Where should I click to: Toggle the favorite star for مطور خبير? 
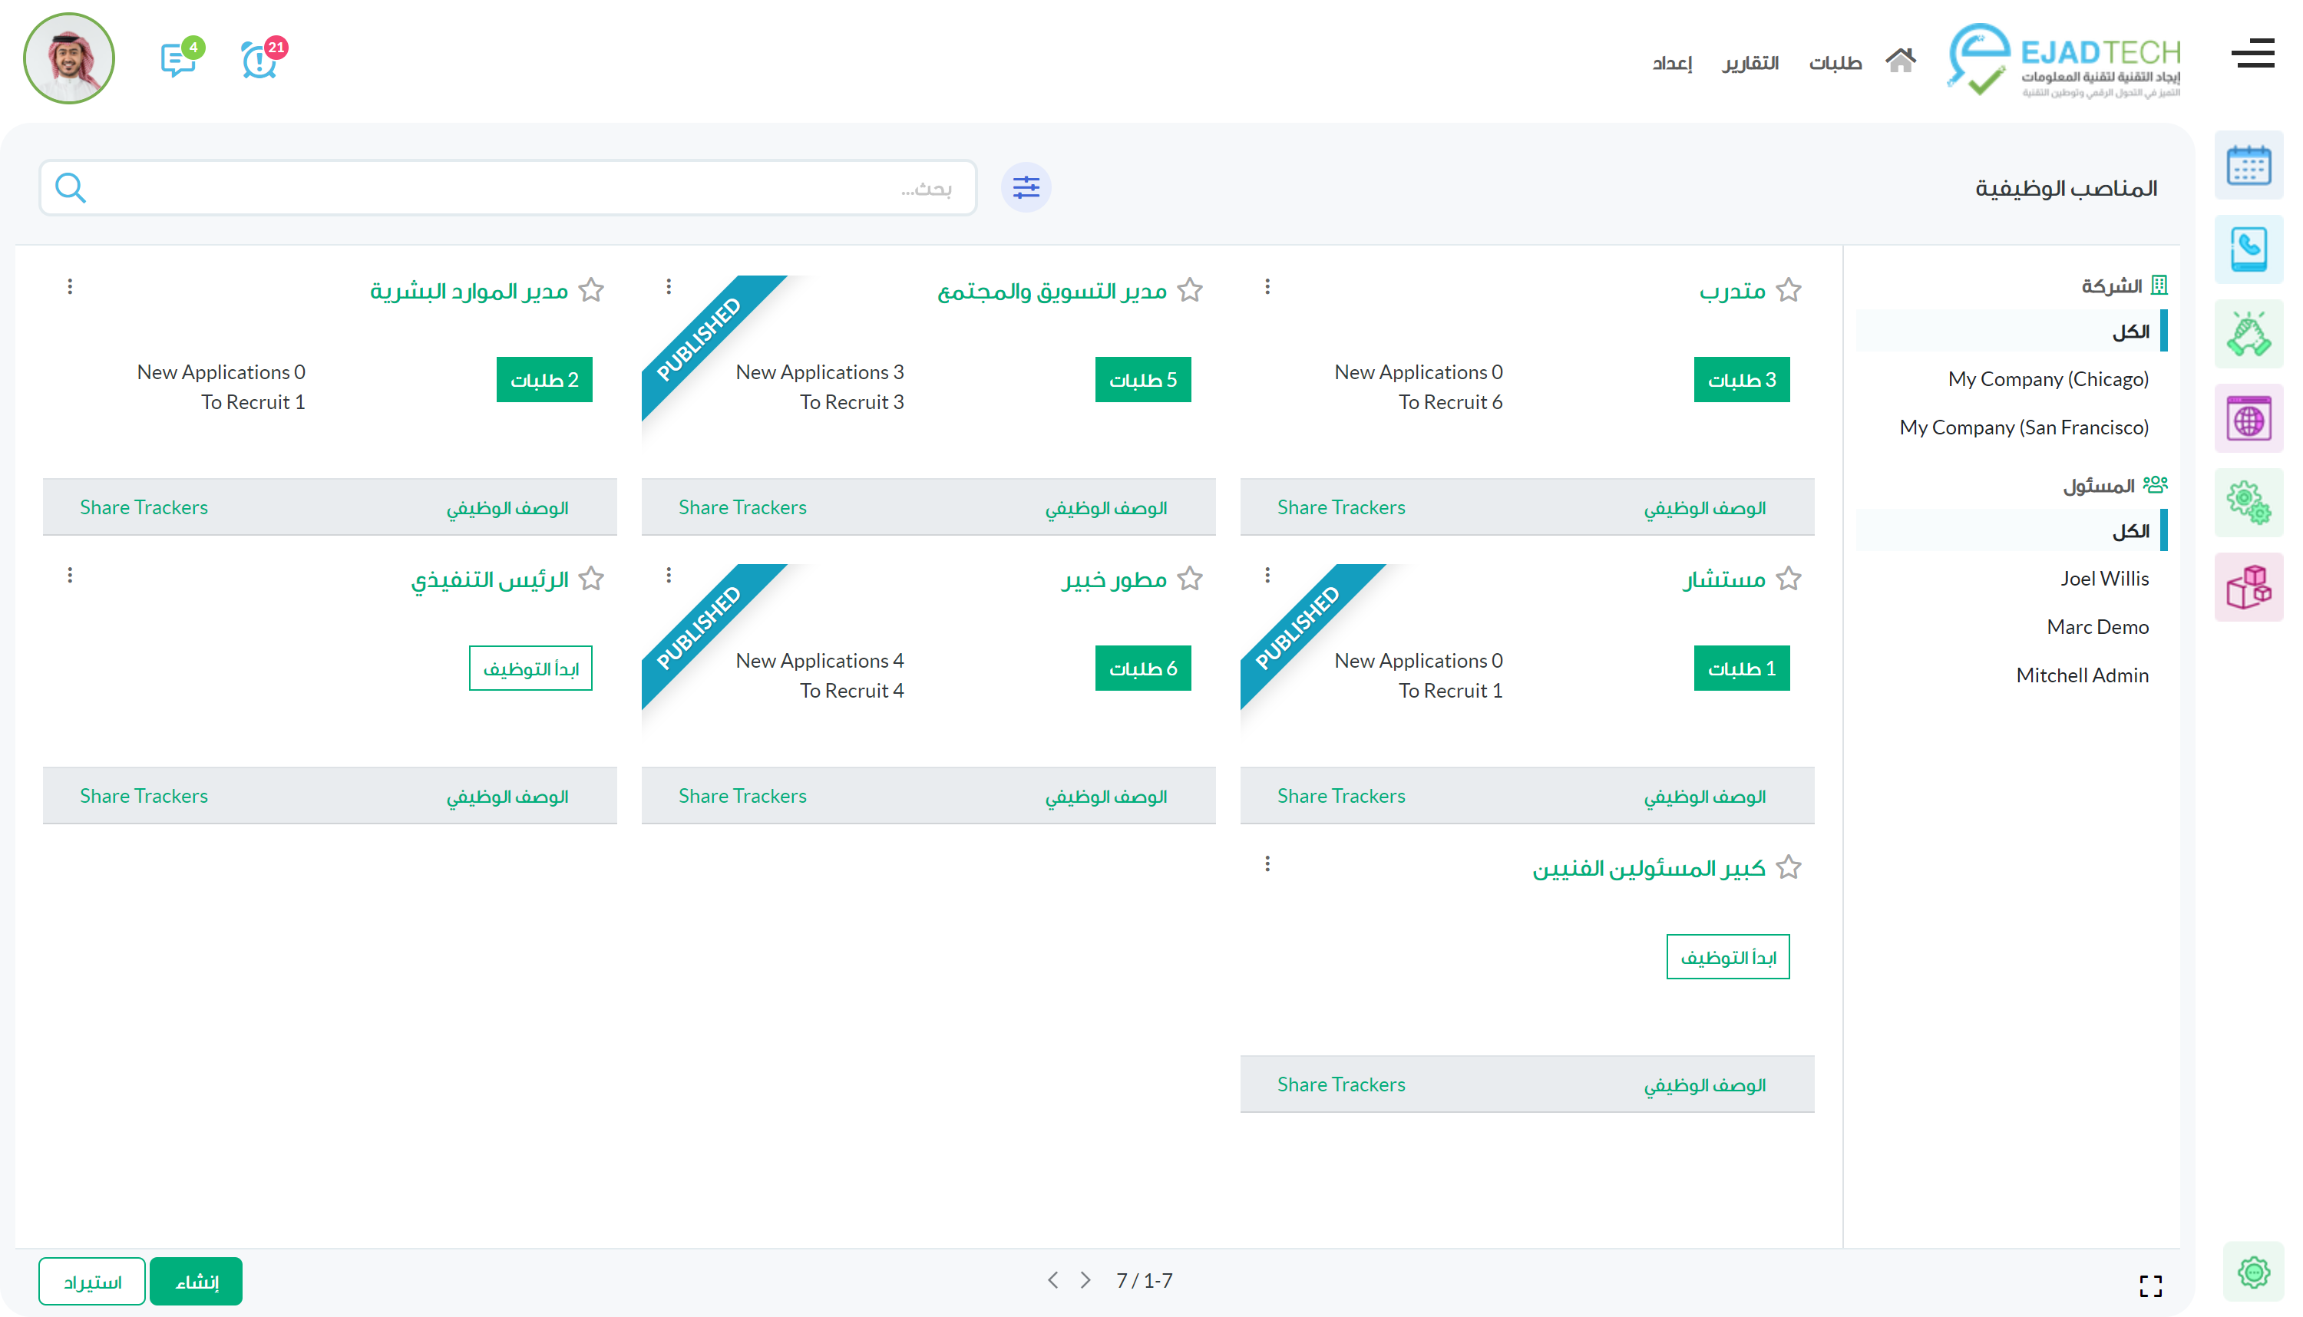pyautogui.click(x=1189, y=579)
